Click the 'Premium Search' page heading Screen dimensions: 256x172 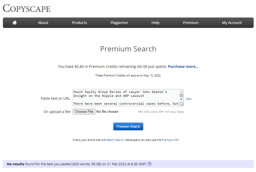tap(128, 49)
